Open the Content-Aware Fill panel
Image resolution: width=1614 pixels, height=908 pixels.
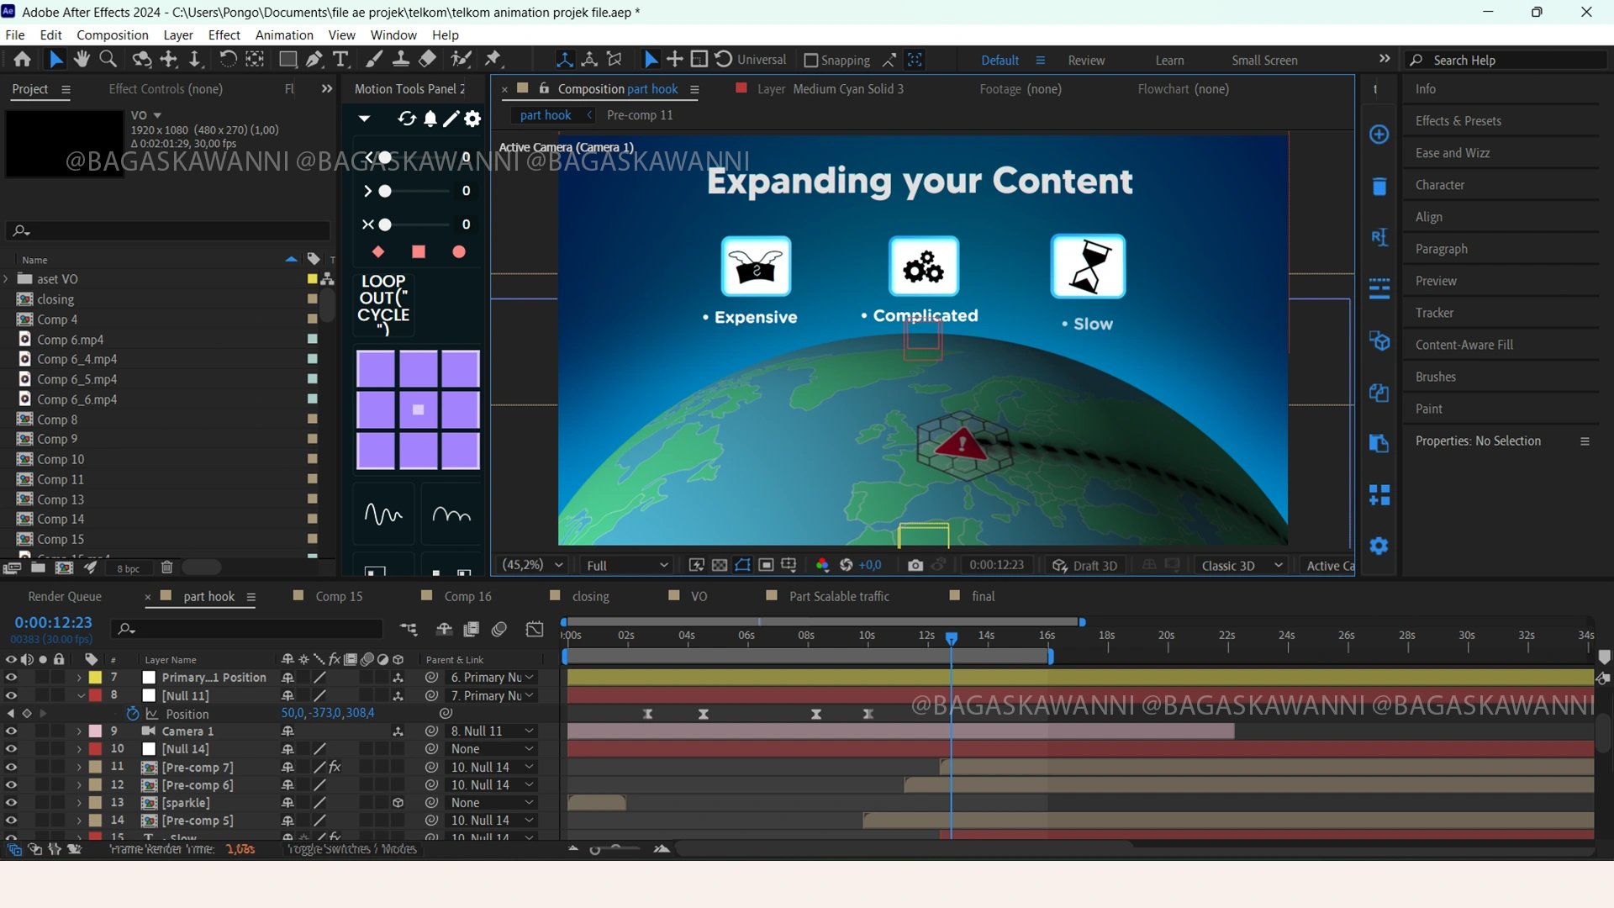1464,345
